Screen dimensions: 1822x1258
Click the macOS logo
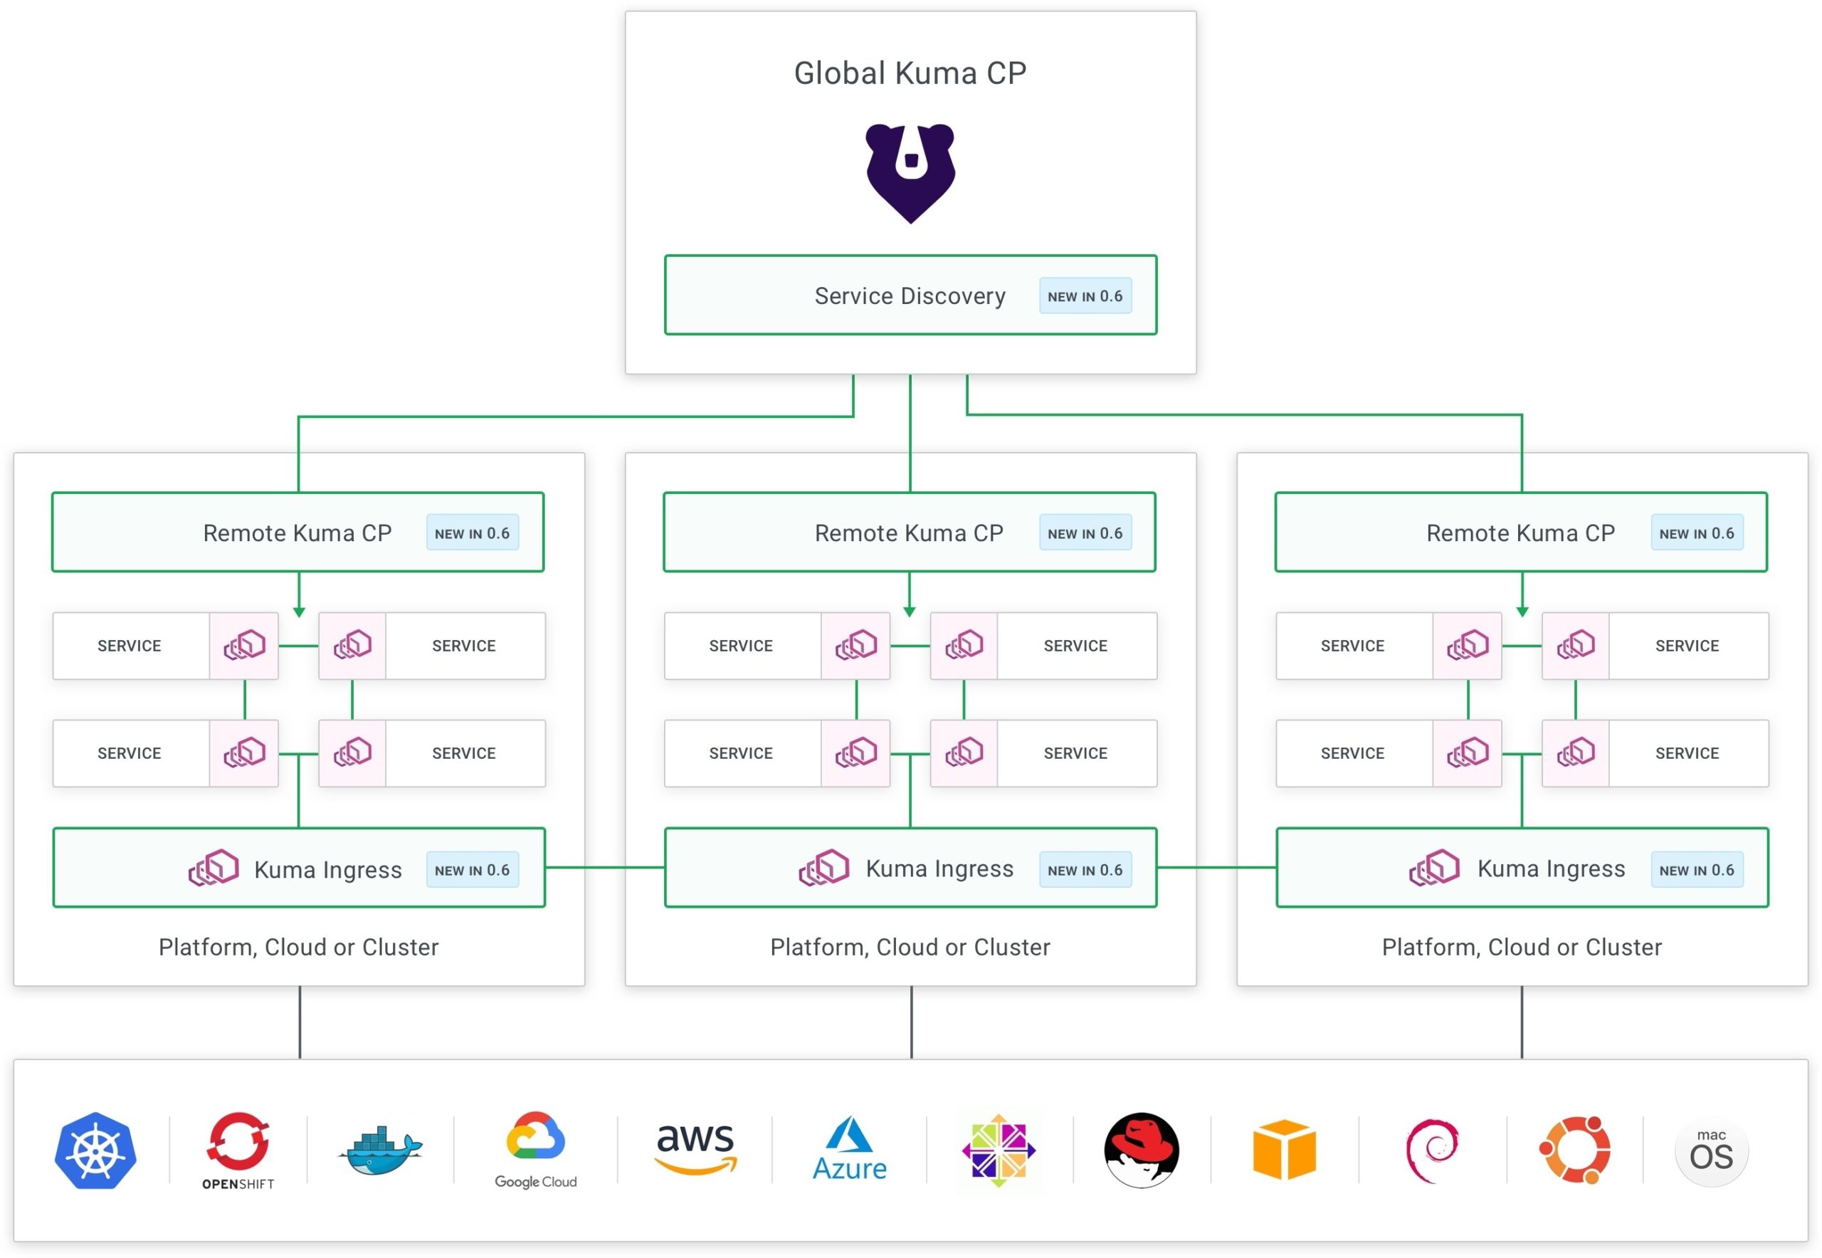pos(1711,1150)
